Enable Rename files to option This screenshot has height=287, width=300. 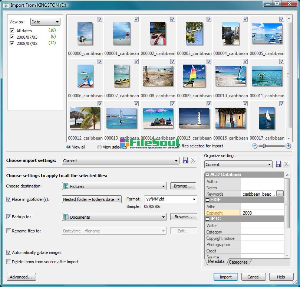click(x=9, y=231)
